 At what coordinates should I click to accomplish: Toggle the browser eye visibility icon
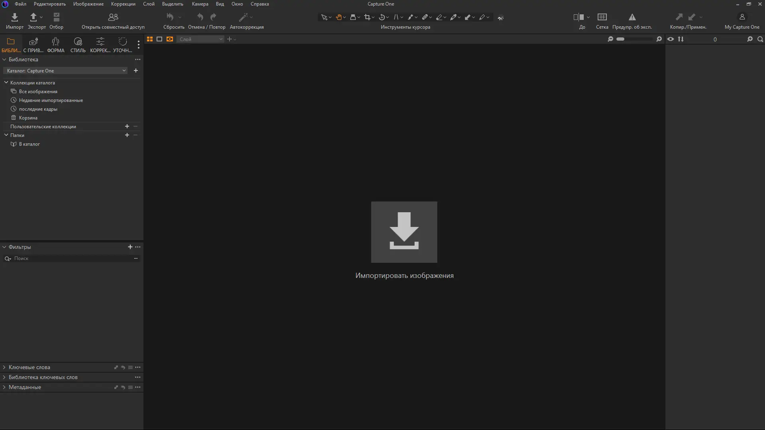pyautogui.click(x=671, y=39)
